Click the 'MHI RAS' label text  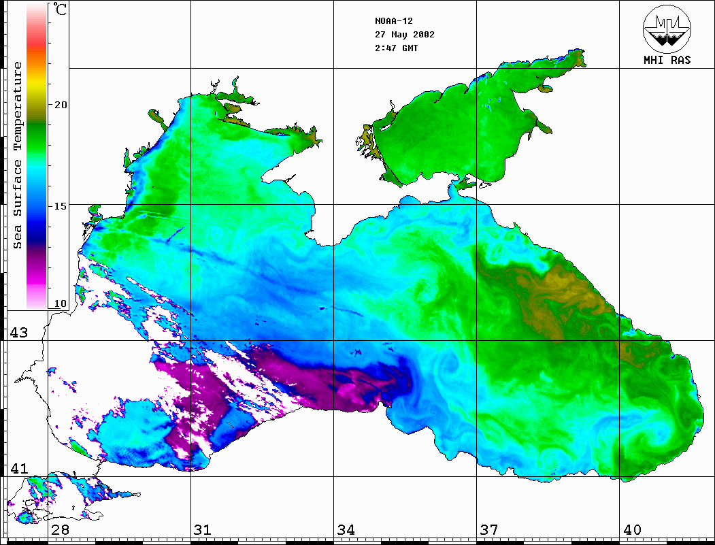pos(667,60)
